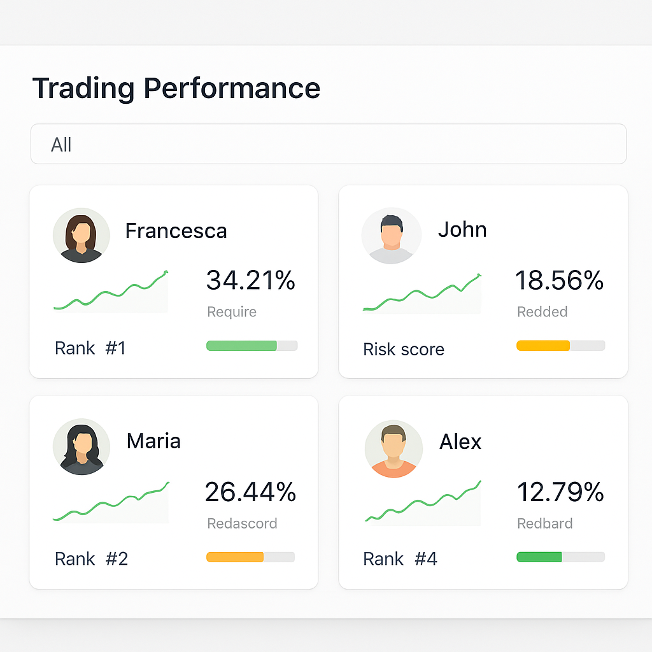Click Alex's avatar icon
This screenshot has height=652, width=652.
[x=393, y=449]
